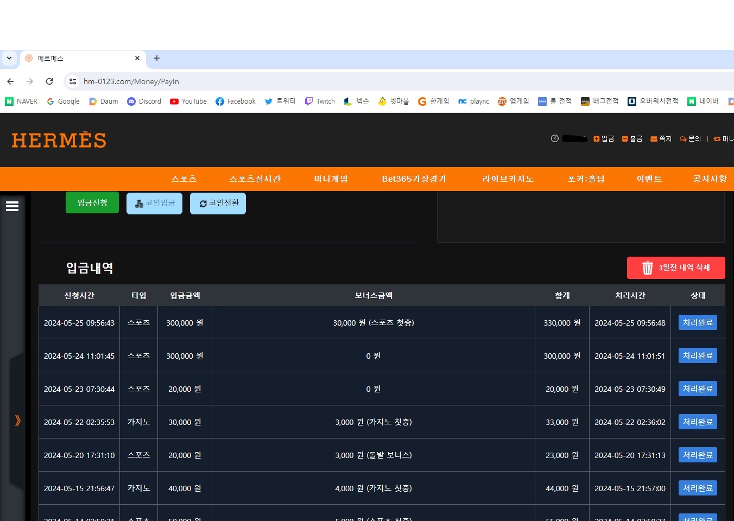Open the YouTube bookmark
Screen dimensions: 734x521
(188, 101)
